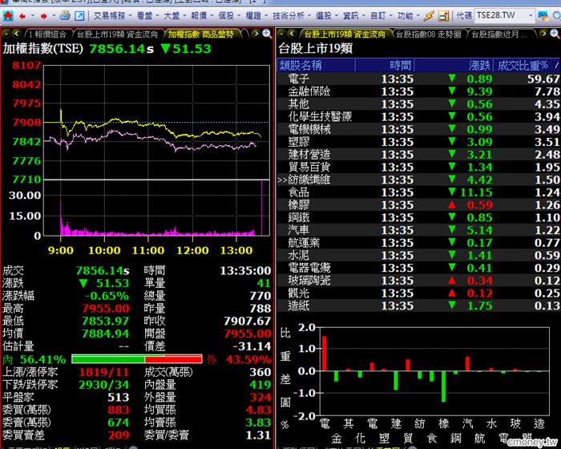The width and height of the screenshot is (561, 449).
Task: Sort by the 時間 column header
Action: coord(384,65)
